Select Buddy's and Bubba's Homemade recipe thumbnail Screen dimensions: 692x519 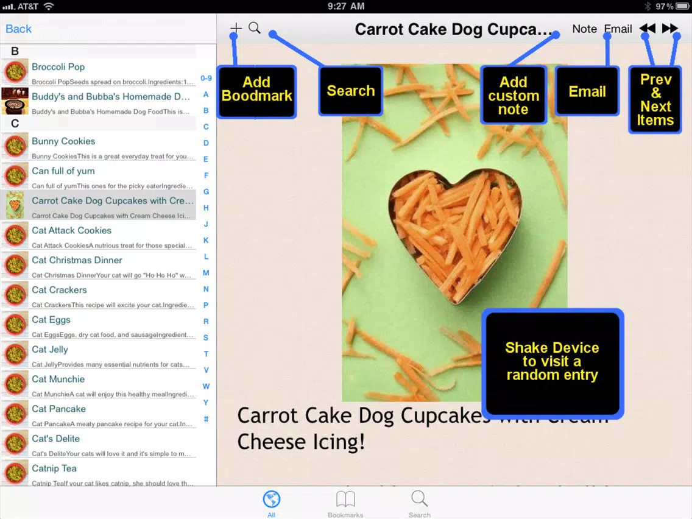[15, 101]
